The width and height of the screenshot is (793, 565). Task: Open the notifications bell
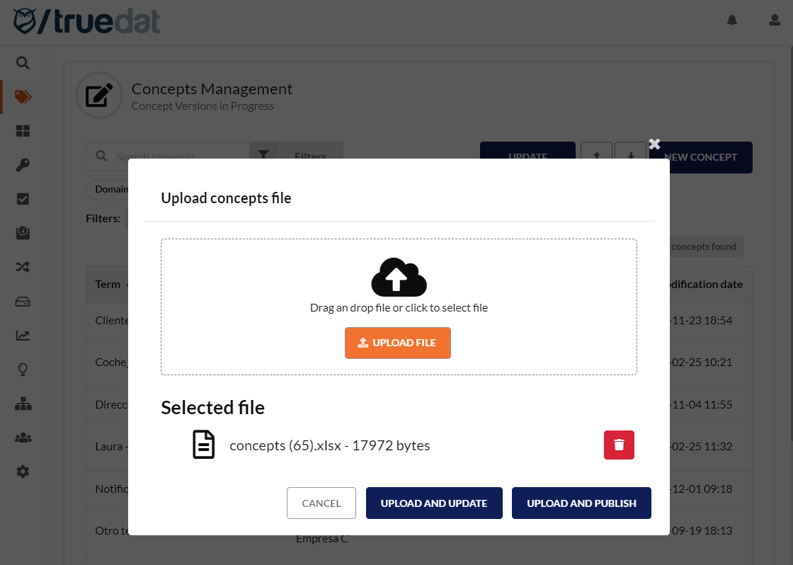click(x=732, y=21)
